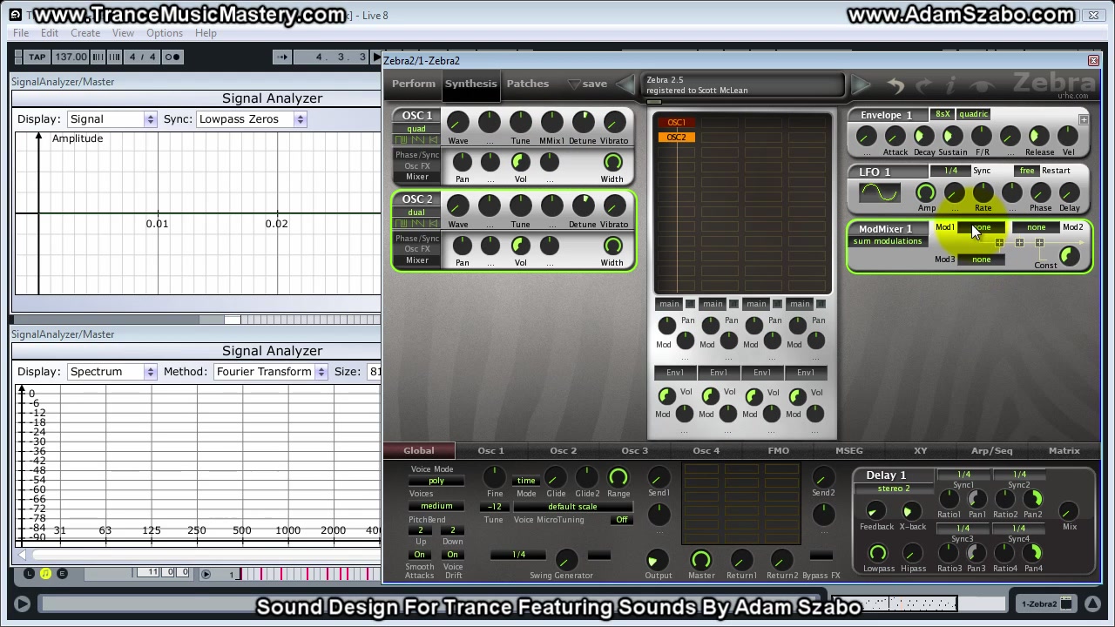This screenshot has height=627, width=1115.
Task: Click the Live metronome circles button
Action: click(x=172, y=57)
